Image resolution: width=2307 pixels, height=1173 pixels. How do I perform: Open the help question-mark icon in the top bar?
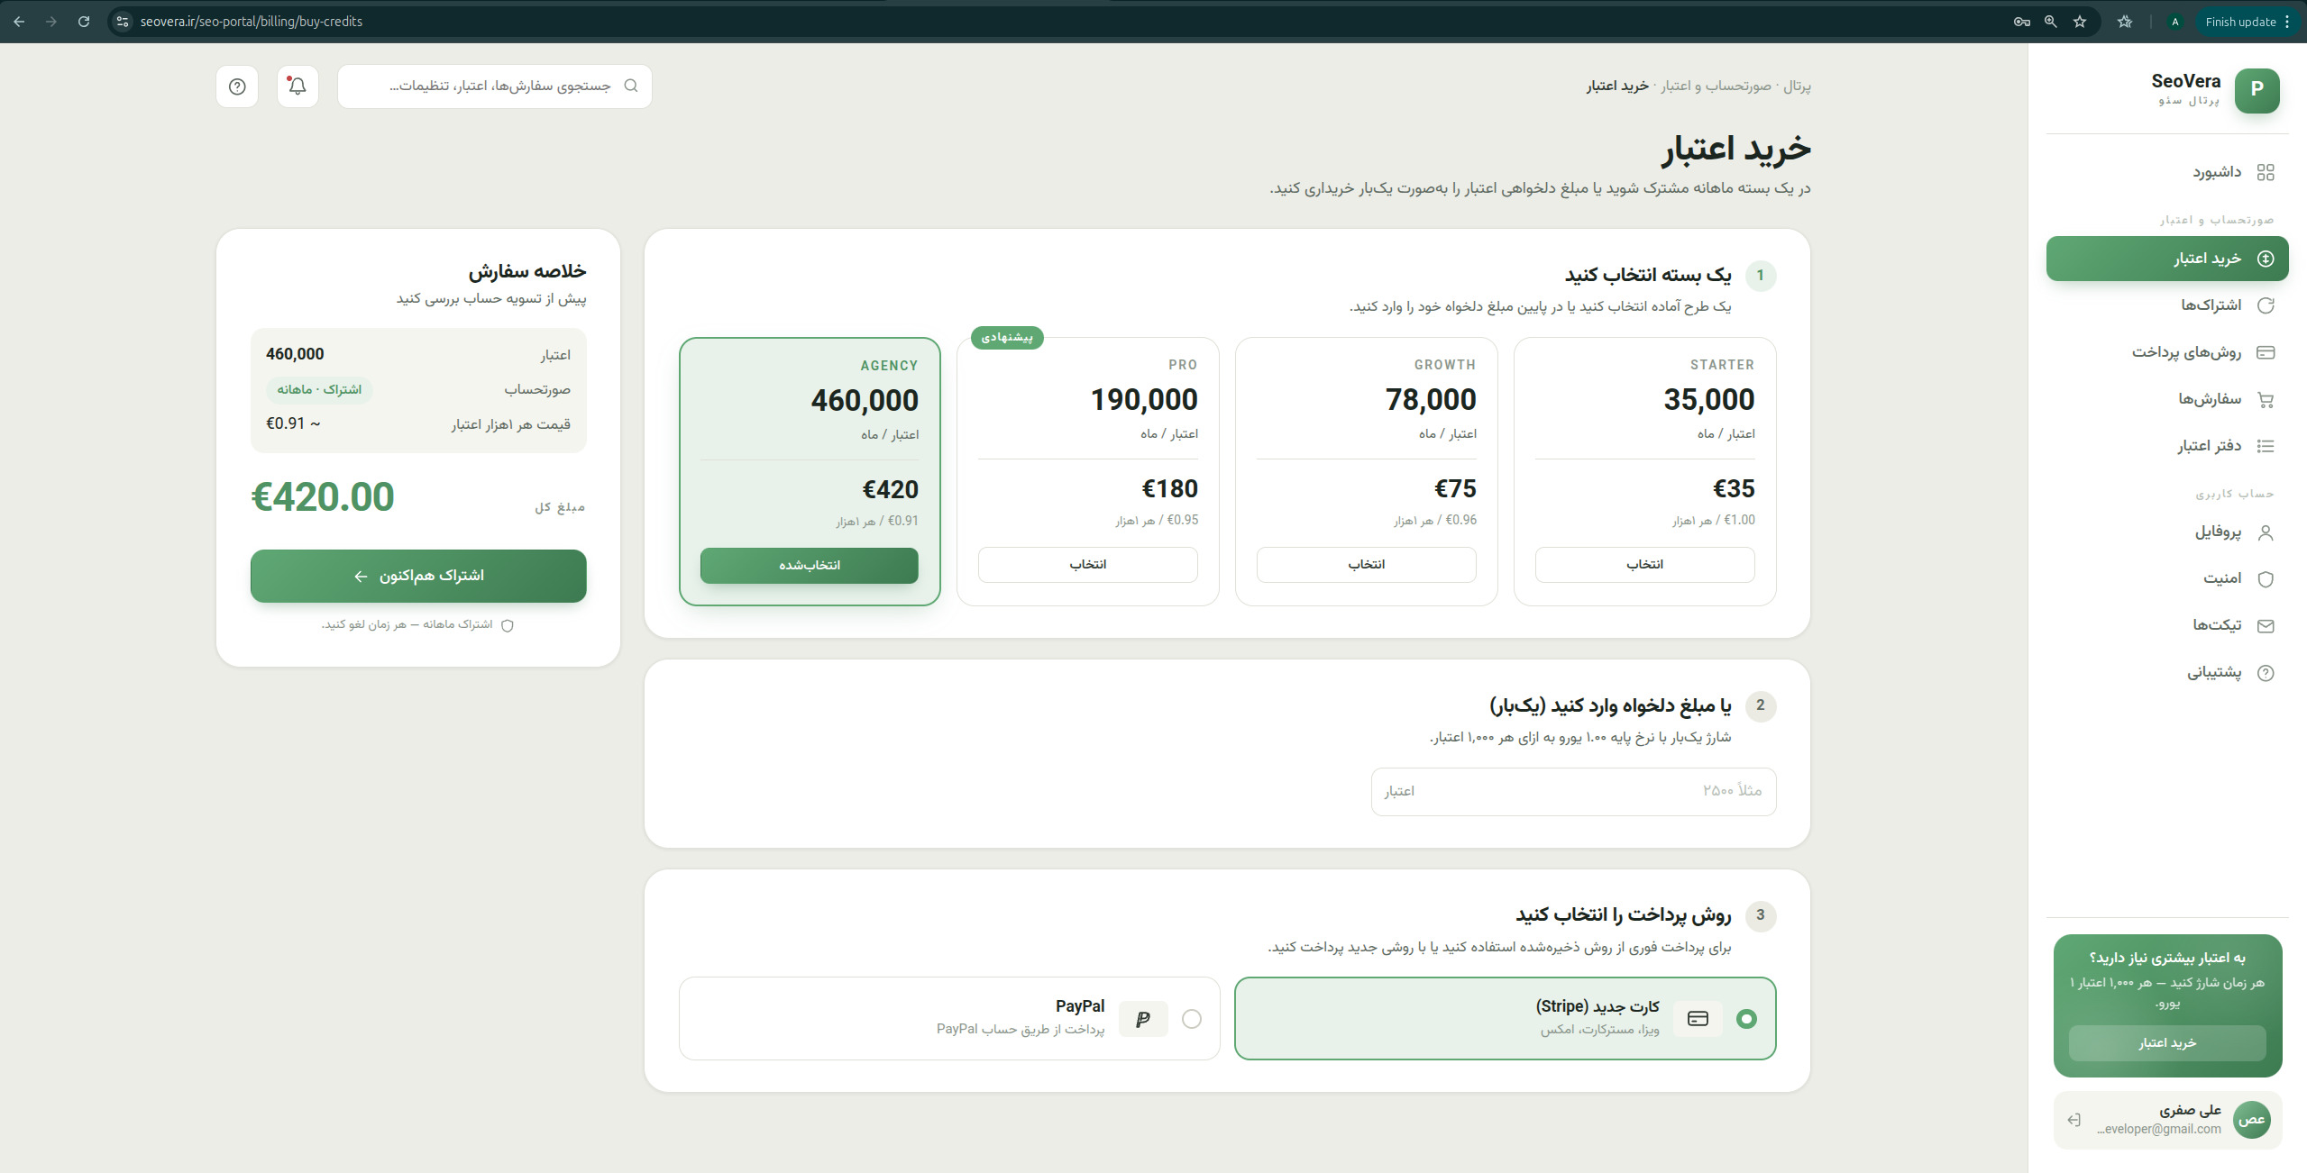click(x=237, y=86)
